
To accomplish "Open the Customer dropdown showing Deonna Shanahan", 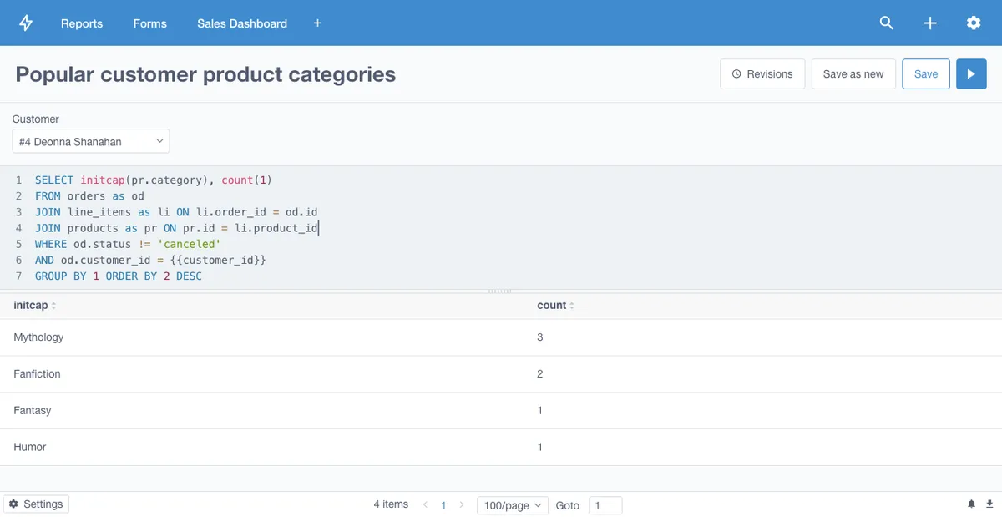I will coord(91,141).
